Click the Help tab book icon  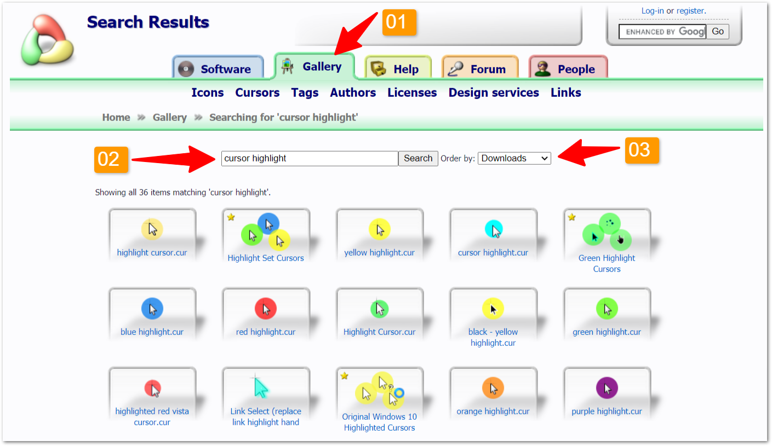coord(378,68)
